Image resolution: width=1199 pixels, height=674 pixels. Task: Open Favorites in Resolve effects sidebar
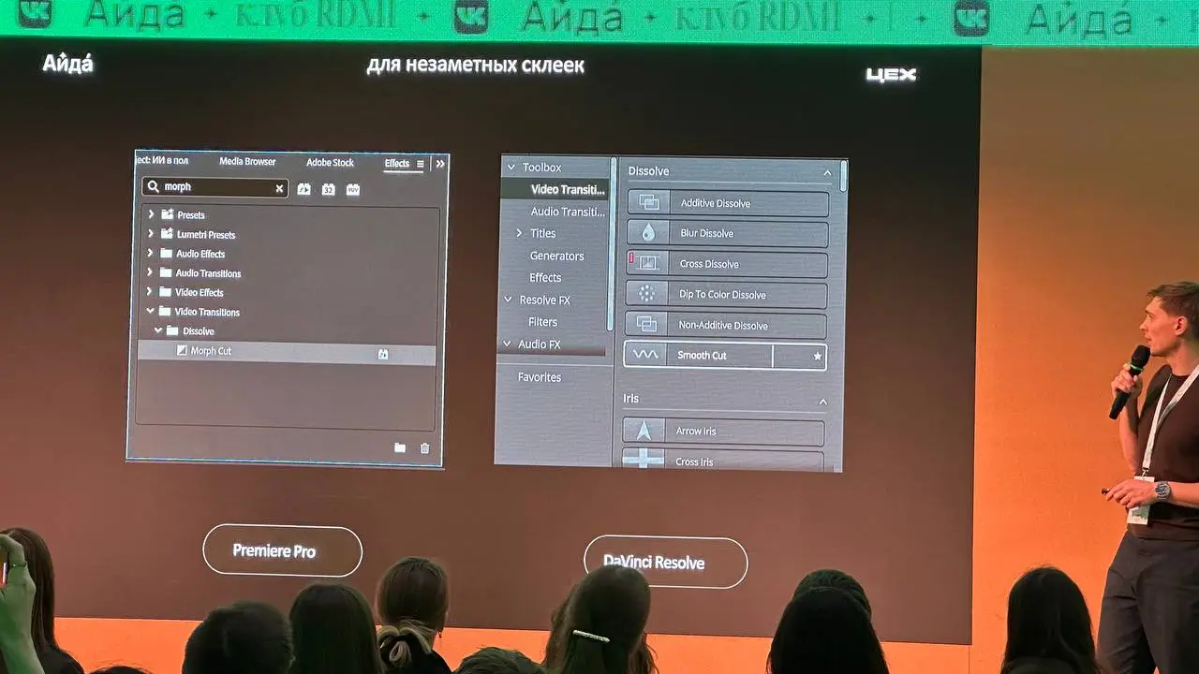click(540, 377)
